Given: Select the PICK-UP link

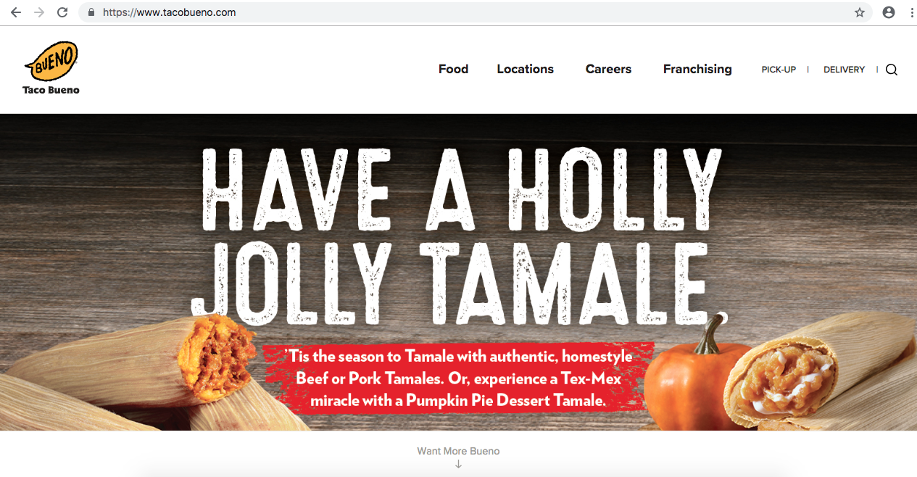Looking at the screenshot, I should (x=779, y=70).
